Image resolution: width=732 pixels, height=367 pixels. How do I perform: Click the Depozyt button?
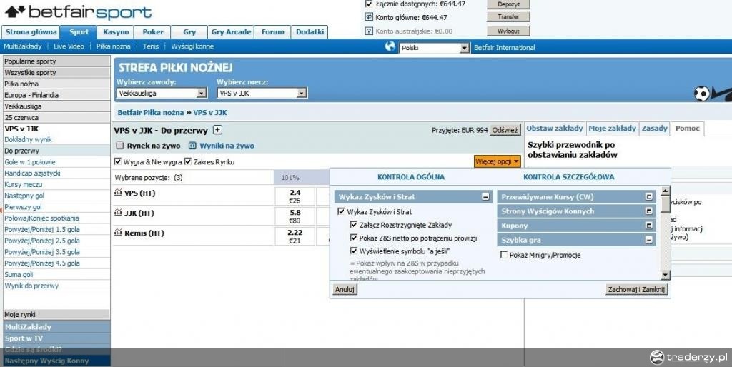(x=508, y=4)
